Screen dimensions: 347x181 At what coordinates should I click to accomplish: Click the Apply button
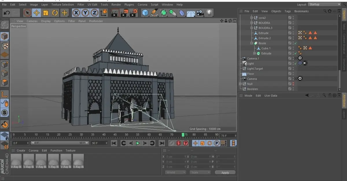(x=225, y=173)
